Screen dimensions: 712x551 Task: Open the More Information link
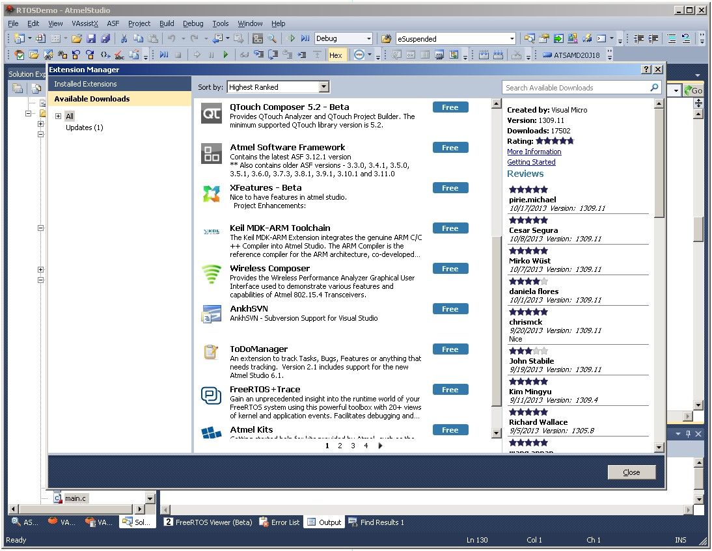(x=534, y=152)
